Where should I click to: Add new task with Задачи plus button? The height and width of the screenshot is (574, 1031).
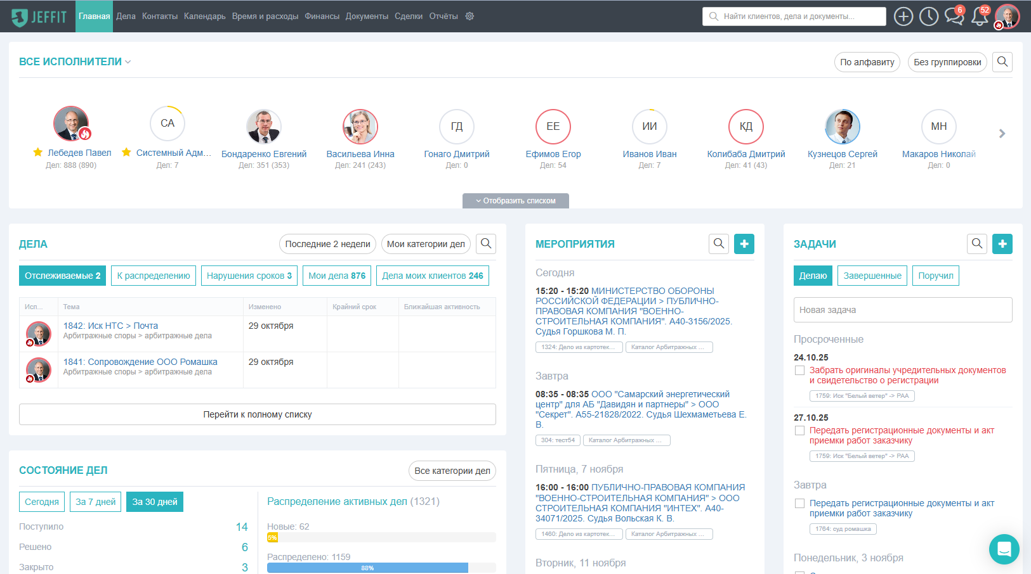(x=1002, y=244)
